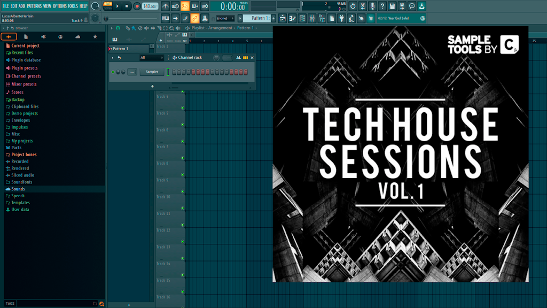
Task: Open the Sampler channel button
Action: (152, 72)
